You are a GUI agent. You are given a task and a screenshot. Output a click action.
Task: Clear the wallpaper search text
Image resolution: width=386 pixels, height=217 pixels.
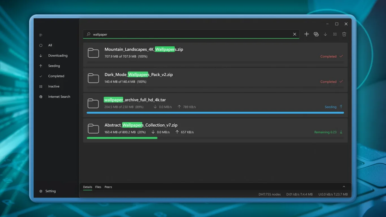pos(294,34)
